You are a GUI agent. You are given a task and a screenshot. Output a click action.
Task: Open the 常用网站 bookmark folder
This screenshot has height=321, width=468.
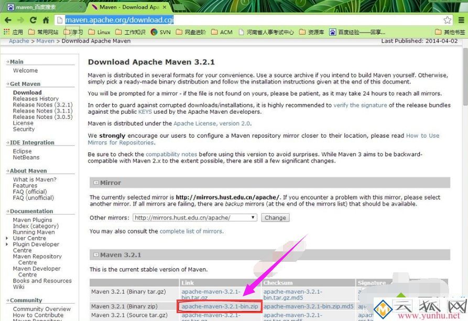pyautogui.click(x=43, y=32)
